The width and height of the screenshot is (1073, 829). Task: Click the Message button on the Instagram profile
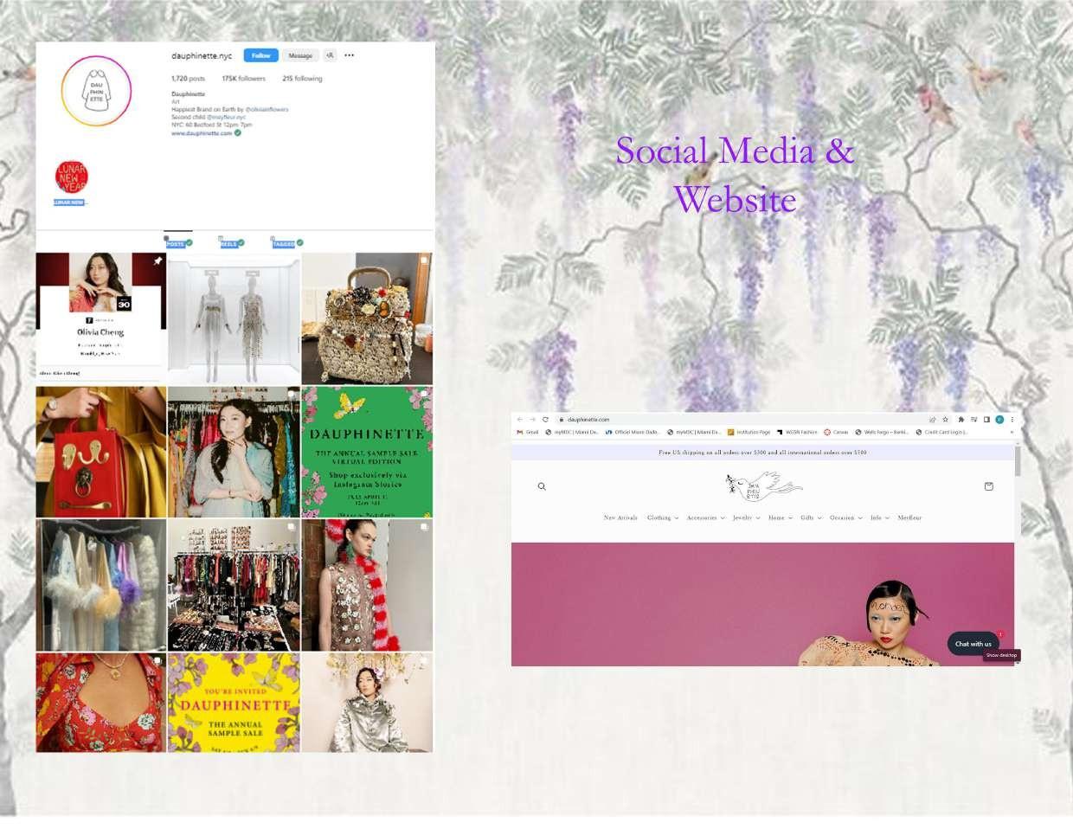[x=300, y=55]
